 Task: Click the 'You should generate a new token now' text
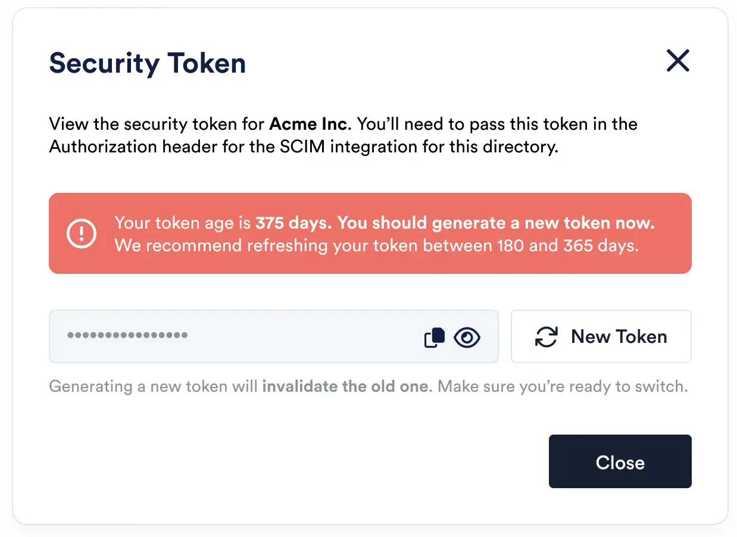pos(495,223)
